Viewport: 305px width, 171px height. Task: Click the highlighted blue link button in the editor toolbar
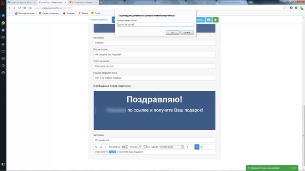pos(197,147)
